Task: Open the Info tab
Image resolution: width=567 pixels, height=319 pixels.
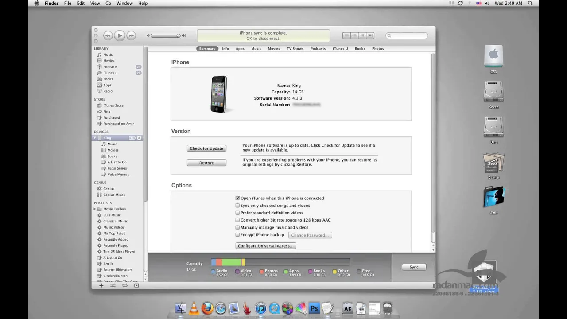Action: click(225, 49)
